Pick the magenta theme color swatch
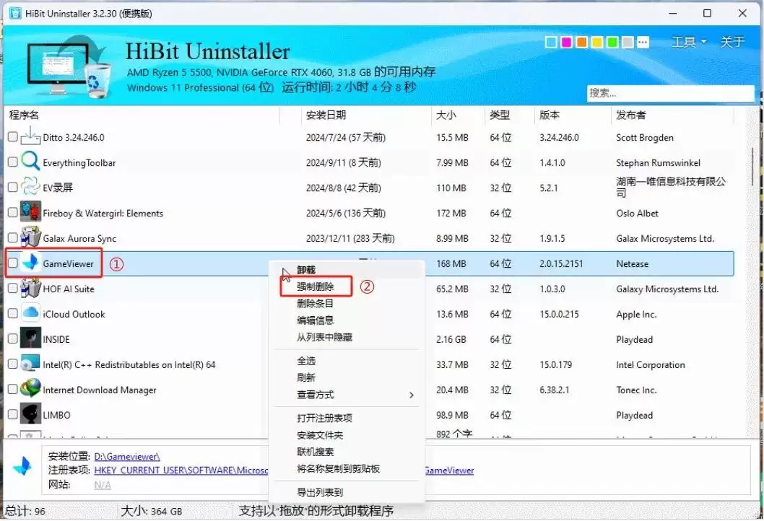 tap(566, 43)
